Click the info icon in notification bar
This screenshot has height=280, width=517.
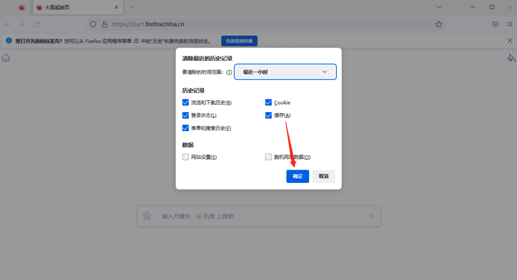tap(9, 40)
